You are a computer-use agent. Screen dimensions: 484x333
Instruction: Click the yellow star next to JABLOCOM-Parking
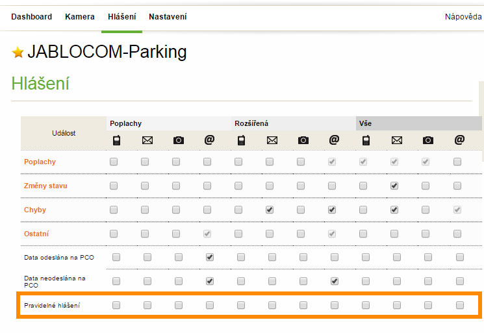(18, 53)
